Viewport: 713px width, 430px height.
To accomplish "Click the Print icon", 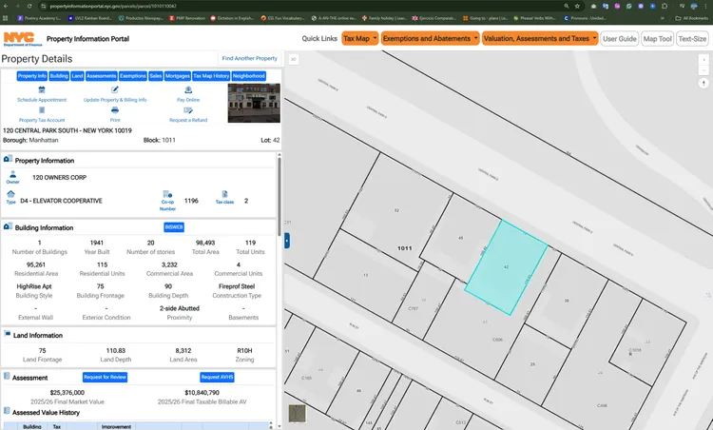I will pyautogui.click(x=115, y=110).
